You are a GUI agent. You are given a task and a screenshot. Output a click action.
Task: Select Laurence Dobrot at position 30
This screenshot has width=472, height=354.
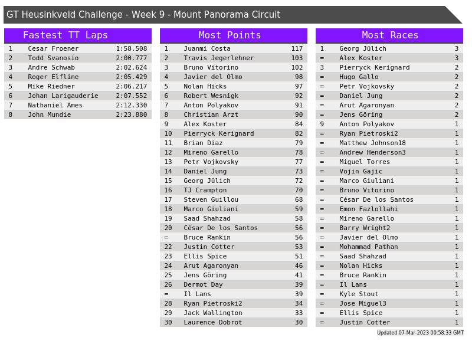(x=213, y=322)
